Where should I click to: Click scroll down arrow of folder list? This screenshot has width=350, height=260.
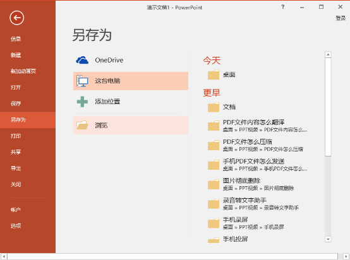click(x=328, y=239)
